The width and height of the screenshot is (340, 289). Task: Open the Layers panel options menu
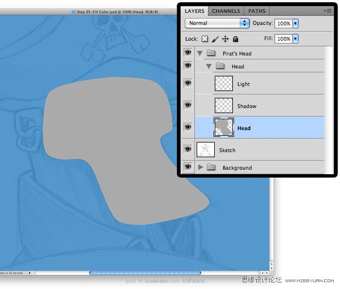[328, 11]
